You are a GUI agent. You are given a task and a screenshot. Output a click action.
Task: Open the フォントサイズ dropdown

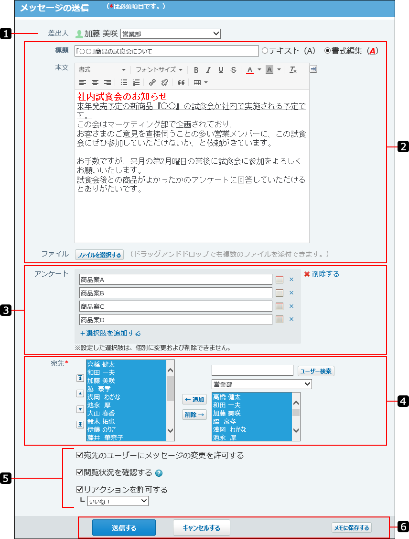click(x=159, y=70)
